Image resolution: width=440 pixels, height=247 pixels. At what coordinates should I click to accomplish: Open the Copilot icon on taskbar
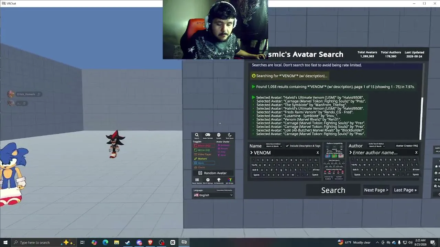tap(94, 243)
